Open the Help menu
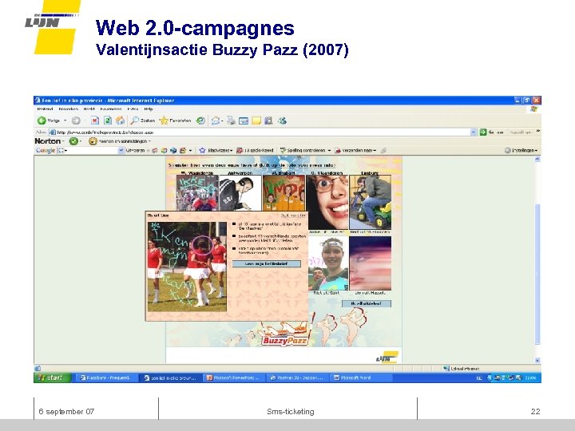The image size is (575, 431). point(149,109)
